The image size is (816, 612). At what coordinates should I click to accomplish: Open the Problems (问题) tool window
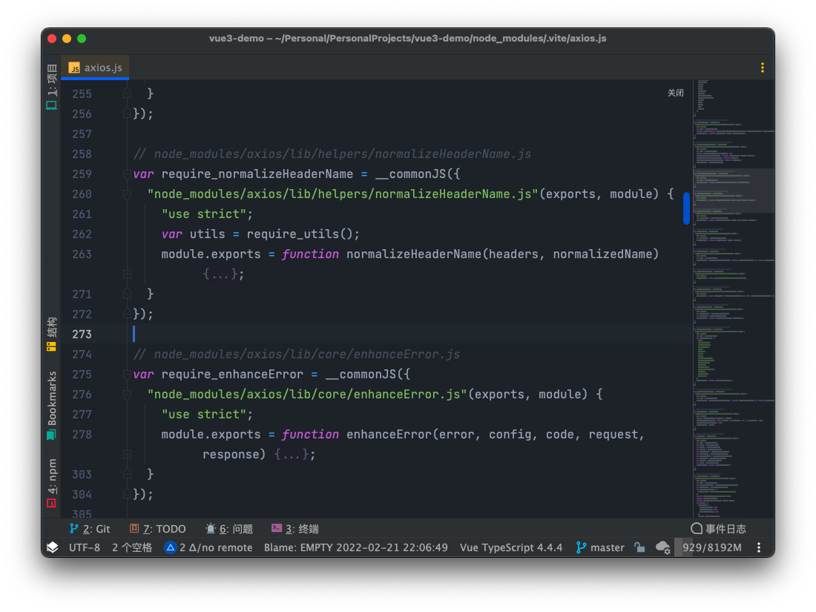229,529
